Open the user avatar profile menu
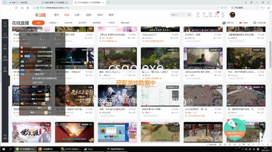The width and height of the screenshot is (272, 152). (232, 15)
